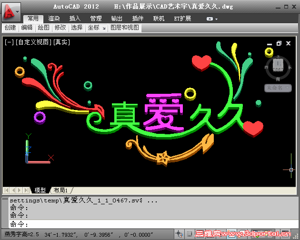The image size is (300, 240).
Task: Open the ribbon minimize options dropdown arrow
Action: [216, 19]
